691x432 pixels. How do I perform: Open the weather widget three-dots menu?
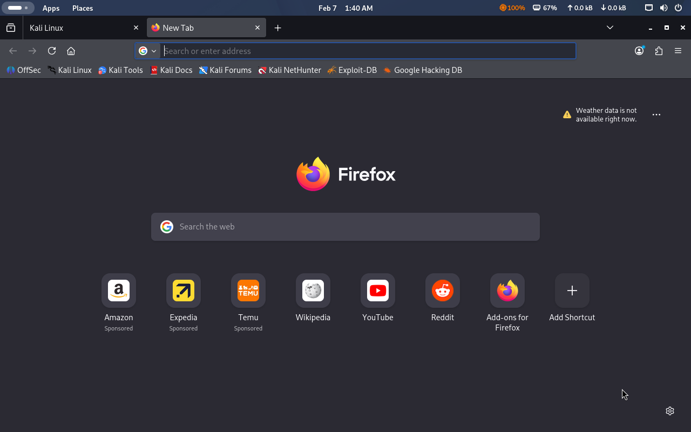pyautogui.click(x=656, y=114)
